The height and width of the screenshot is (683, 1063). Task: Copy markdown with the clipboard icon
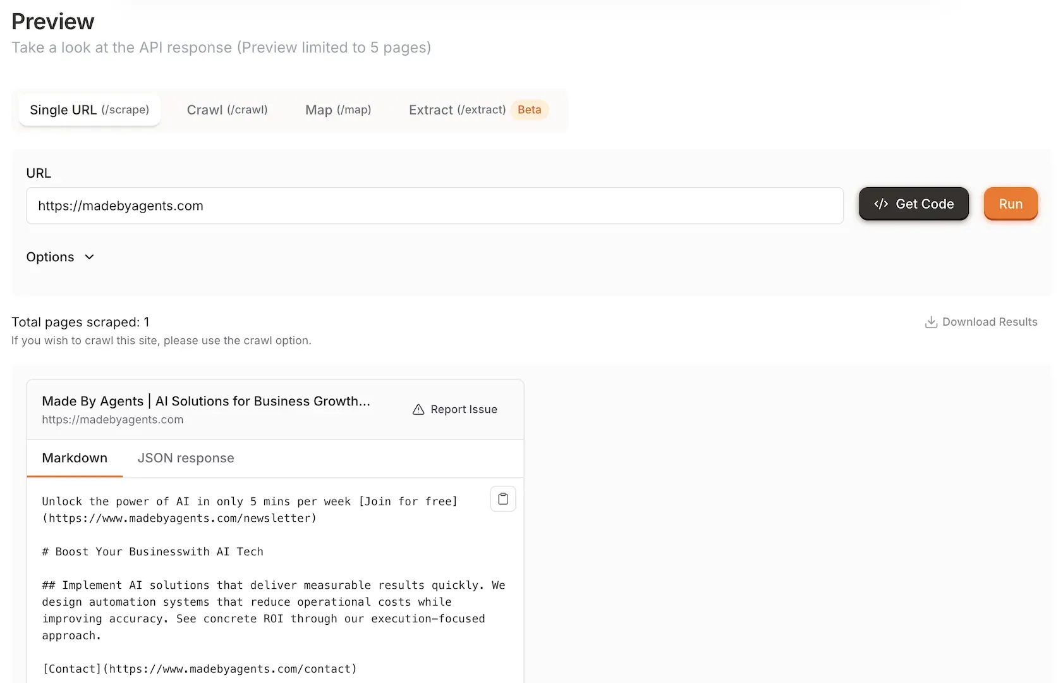pos(503,499)
